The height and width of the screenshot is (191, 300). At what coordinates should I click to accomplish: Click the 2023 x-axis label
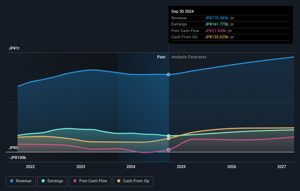click(x=81, y=167)
